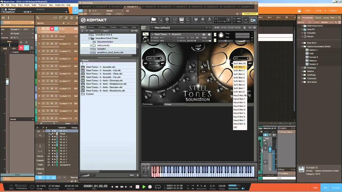Toggle the instrument Mute 'M' button in Kontakt
The height and width of the screenshot is (192, 342).
(215, 41)
